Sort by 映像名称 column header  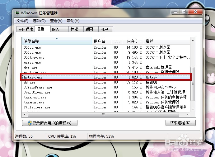(57, 41)
